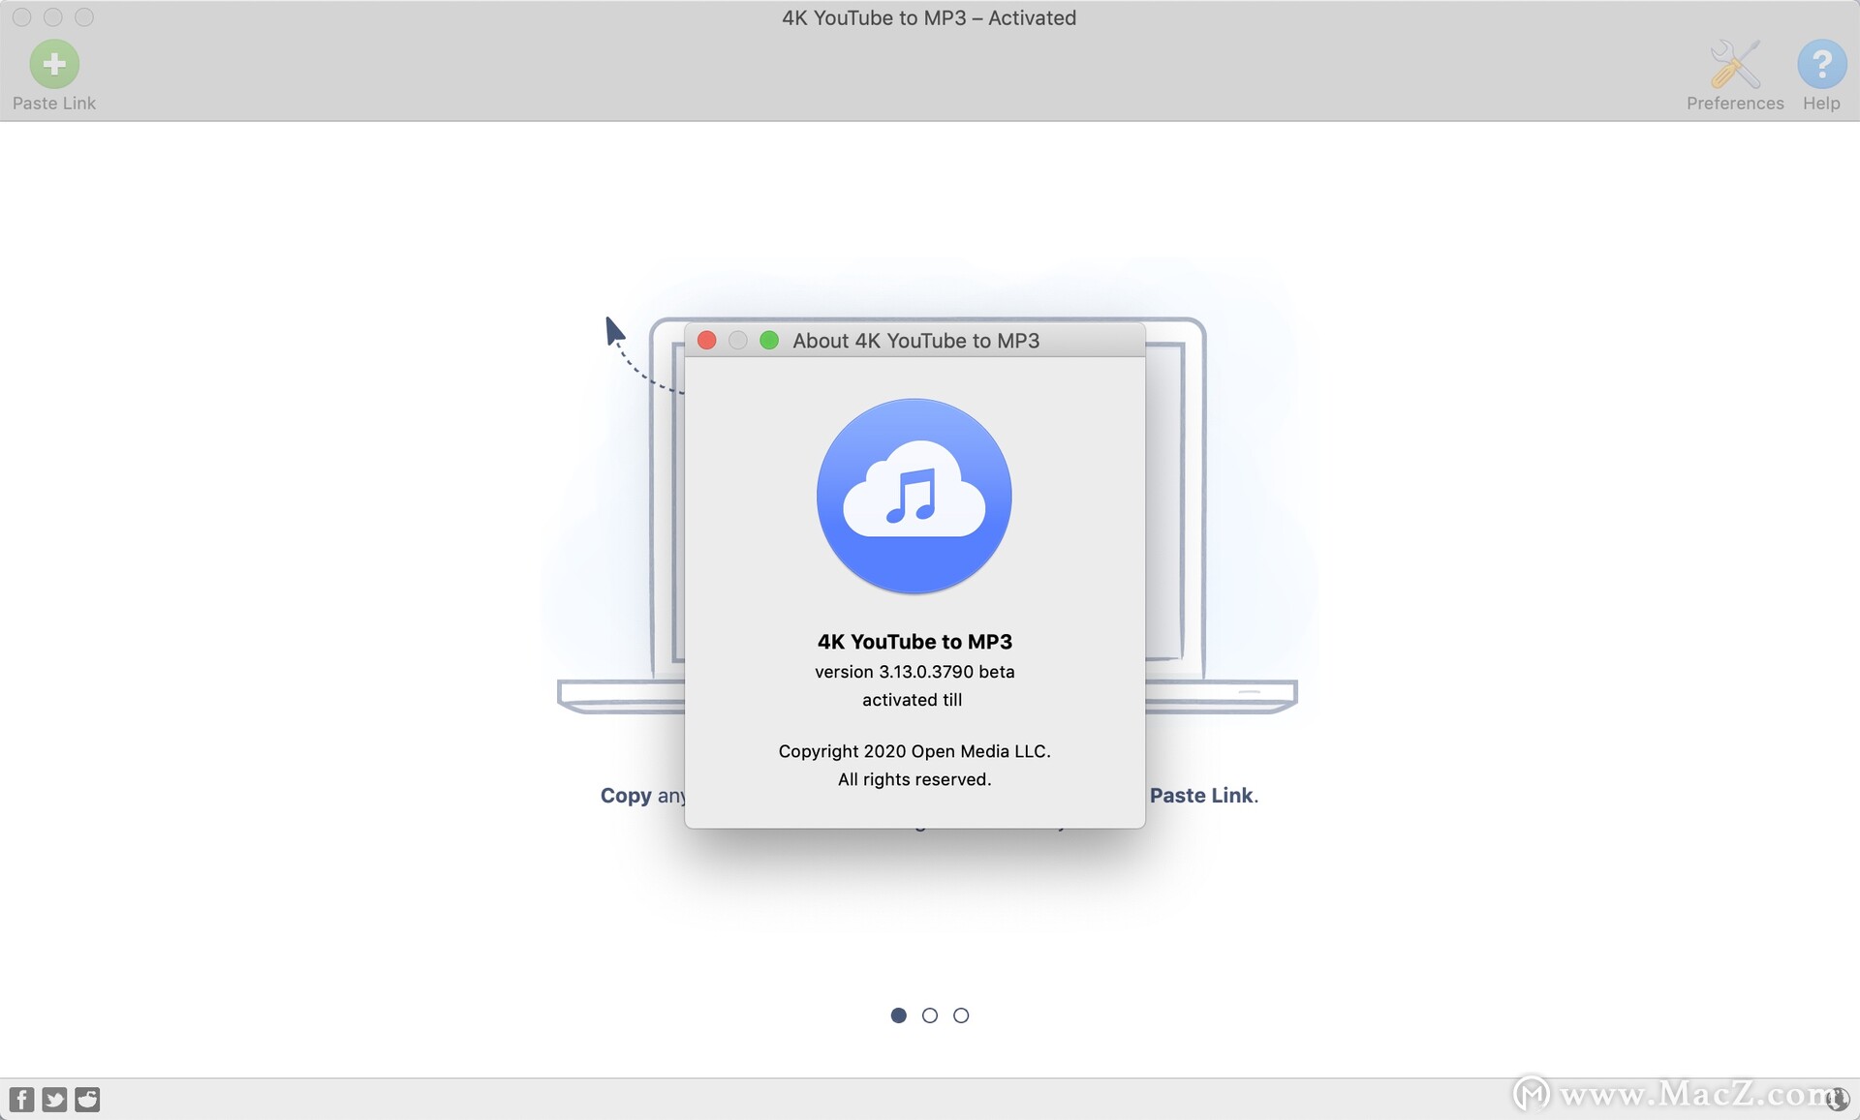The width and height of the screenshot is (1860, 1120).
Task: Click the 'All rights reserved.' text
Action: pyautogui.click(x=914, y=779)
